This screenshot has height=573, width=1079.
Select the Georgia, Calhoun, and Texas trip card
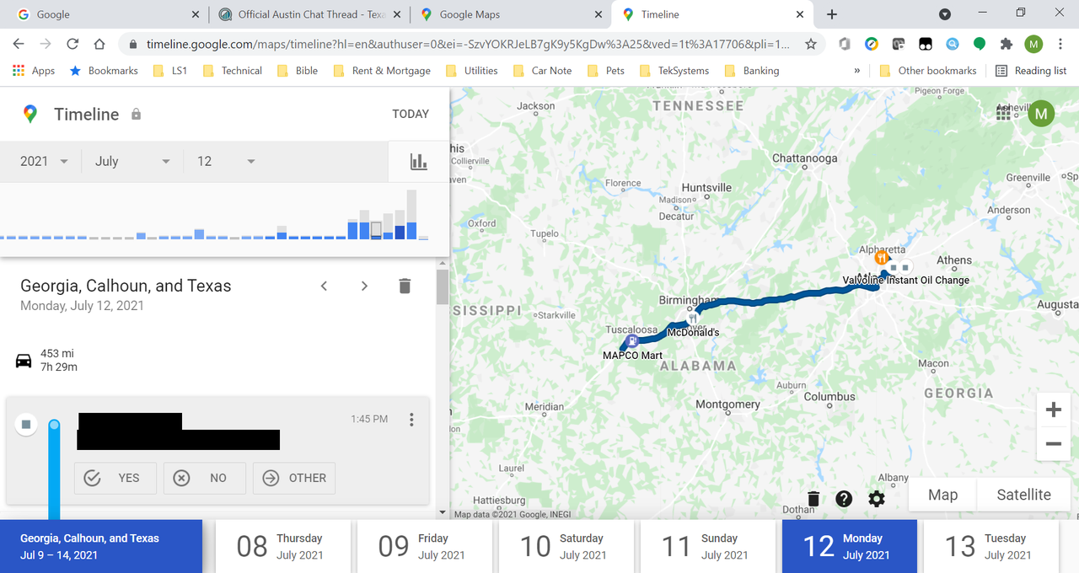(x=101, y=546)
